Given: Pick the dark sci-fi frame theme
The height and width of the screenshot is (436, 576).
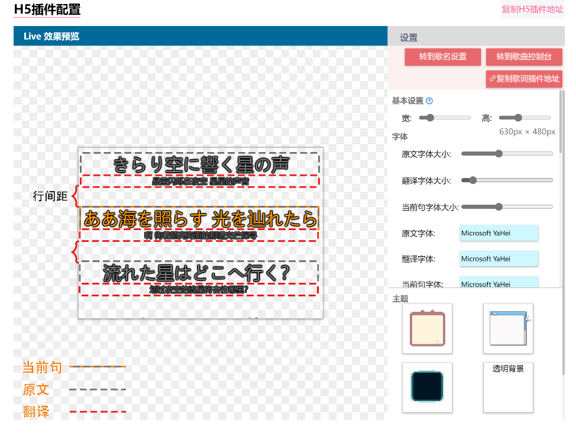Looking at the screenshot, I should click(427, 387).
